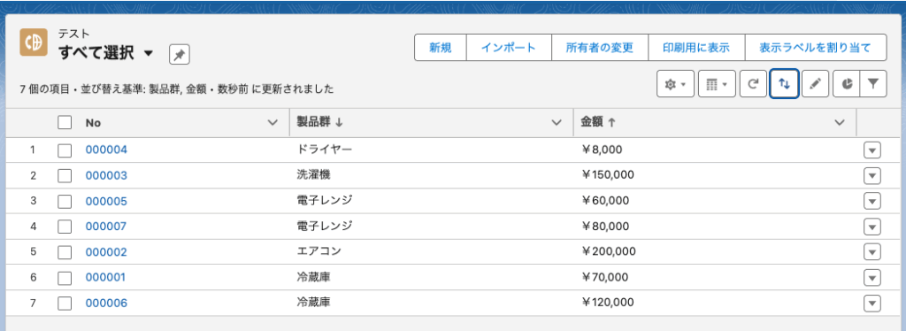Tick the select-all checkbox in header
This screenshot has width=906, height=331.
coord(65,122)
